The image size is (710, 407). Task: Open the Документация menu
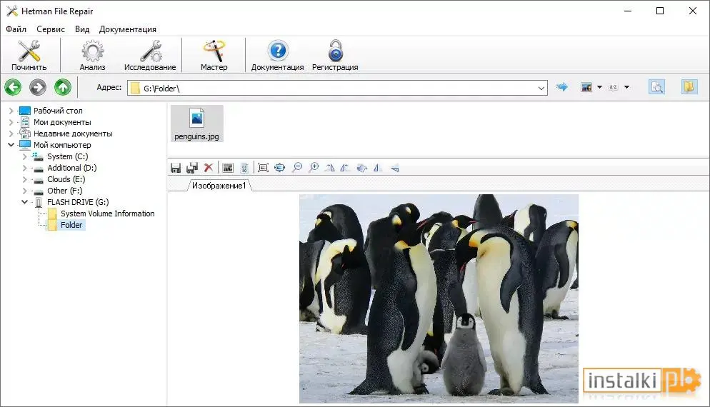point(128,29)
